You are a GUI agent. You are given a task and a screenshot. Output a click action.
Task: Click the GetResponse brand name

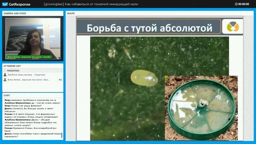20,4
